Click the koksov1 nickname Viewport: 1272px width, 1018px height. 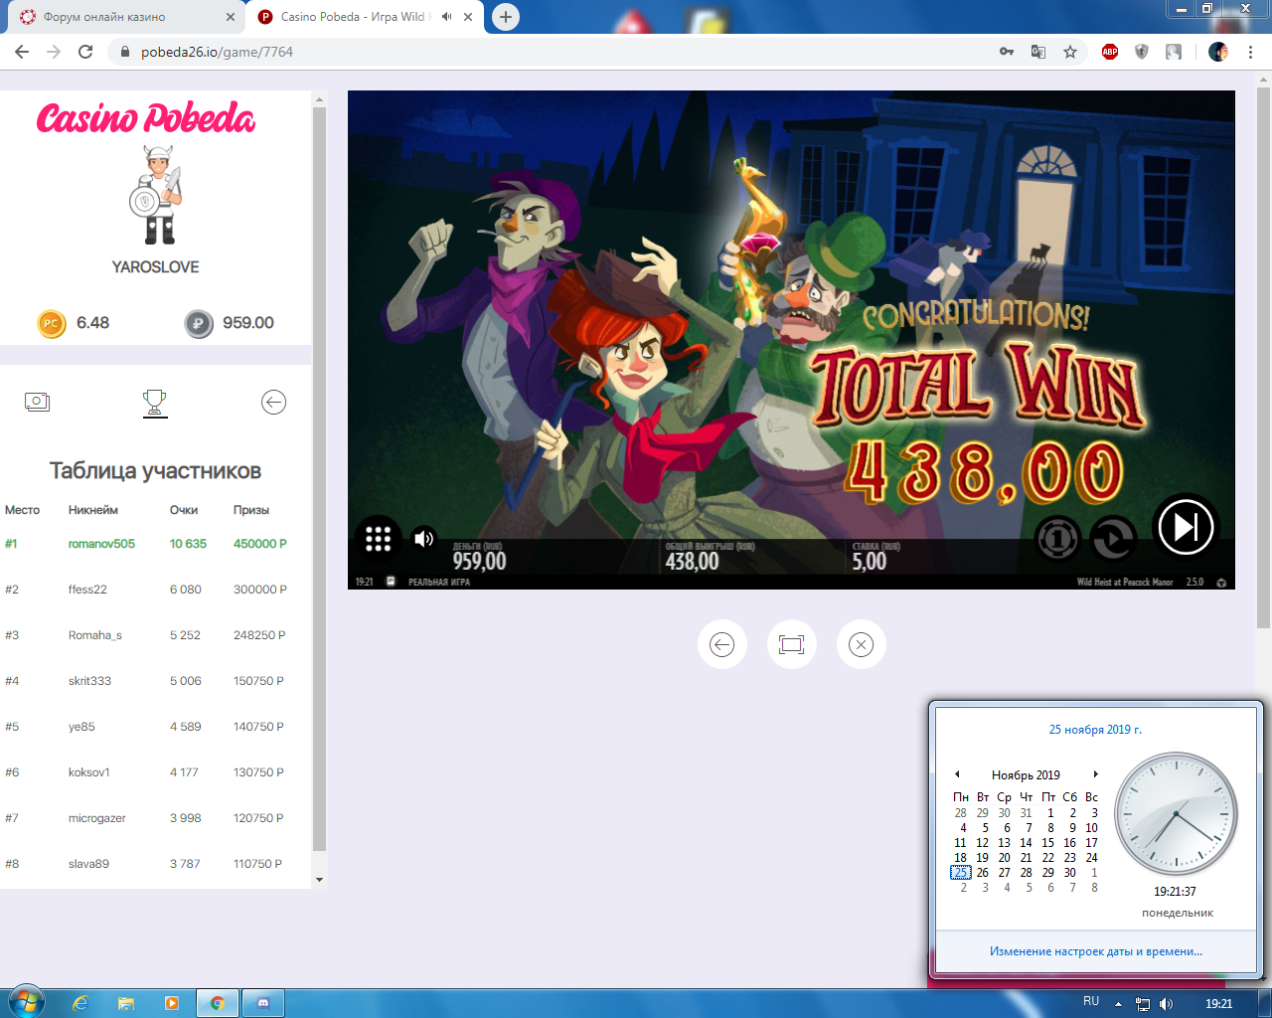pos(89,772)
